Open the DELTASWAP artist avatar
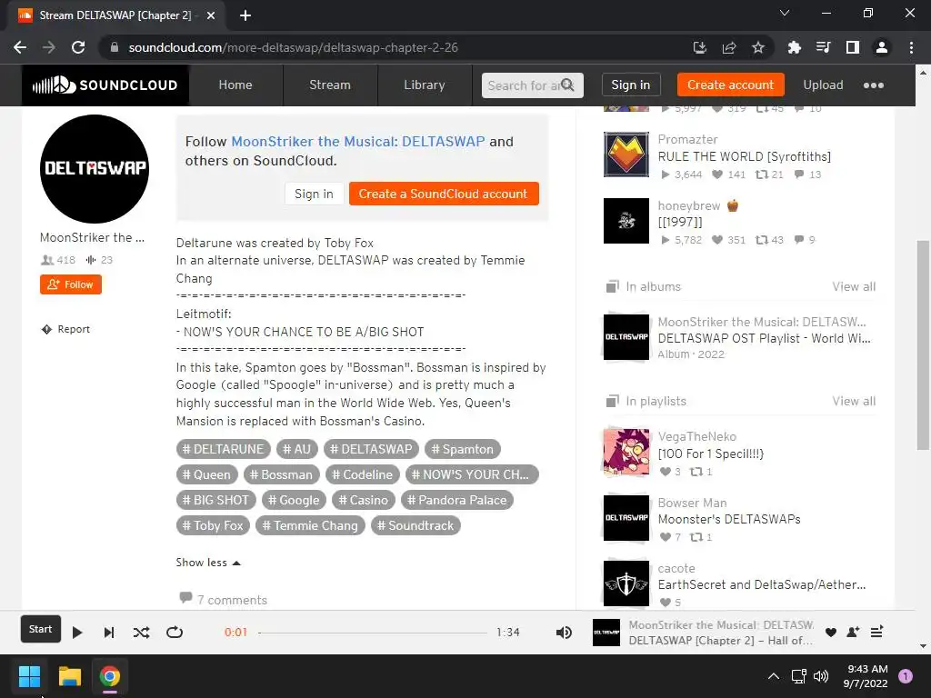The image size is (931, 698). (x=95, y=168)
